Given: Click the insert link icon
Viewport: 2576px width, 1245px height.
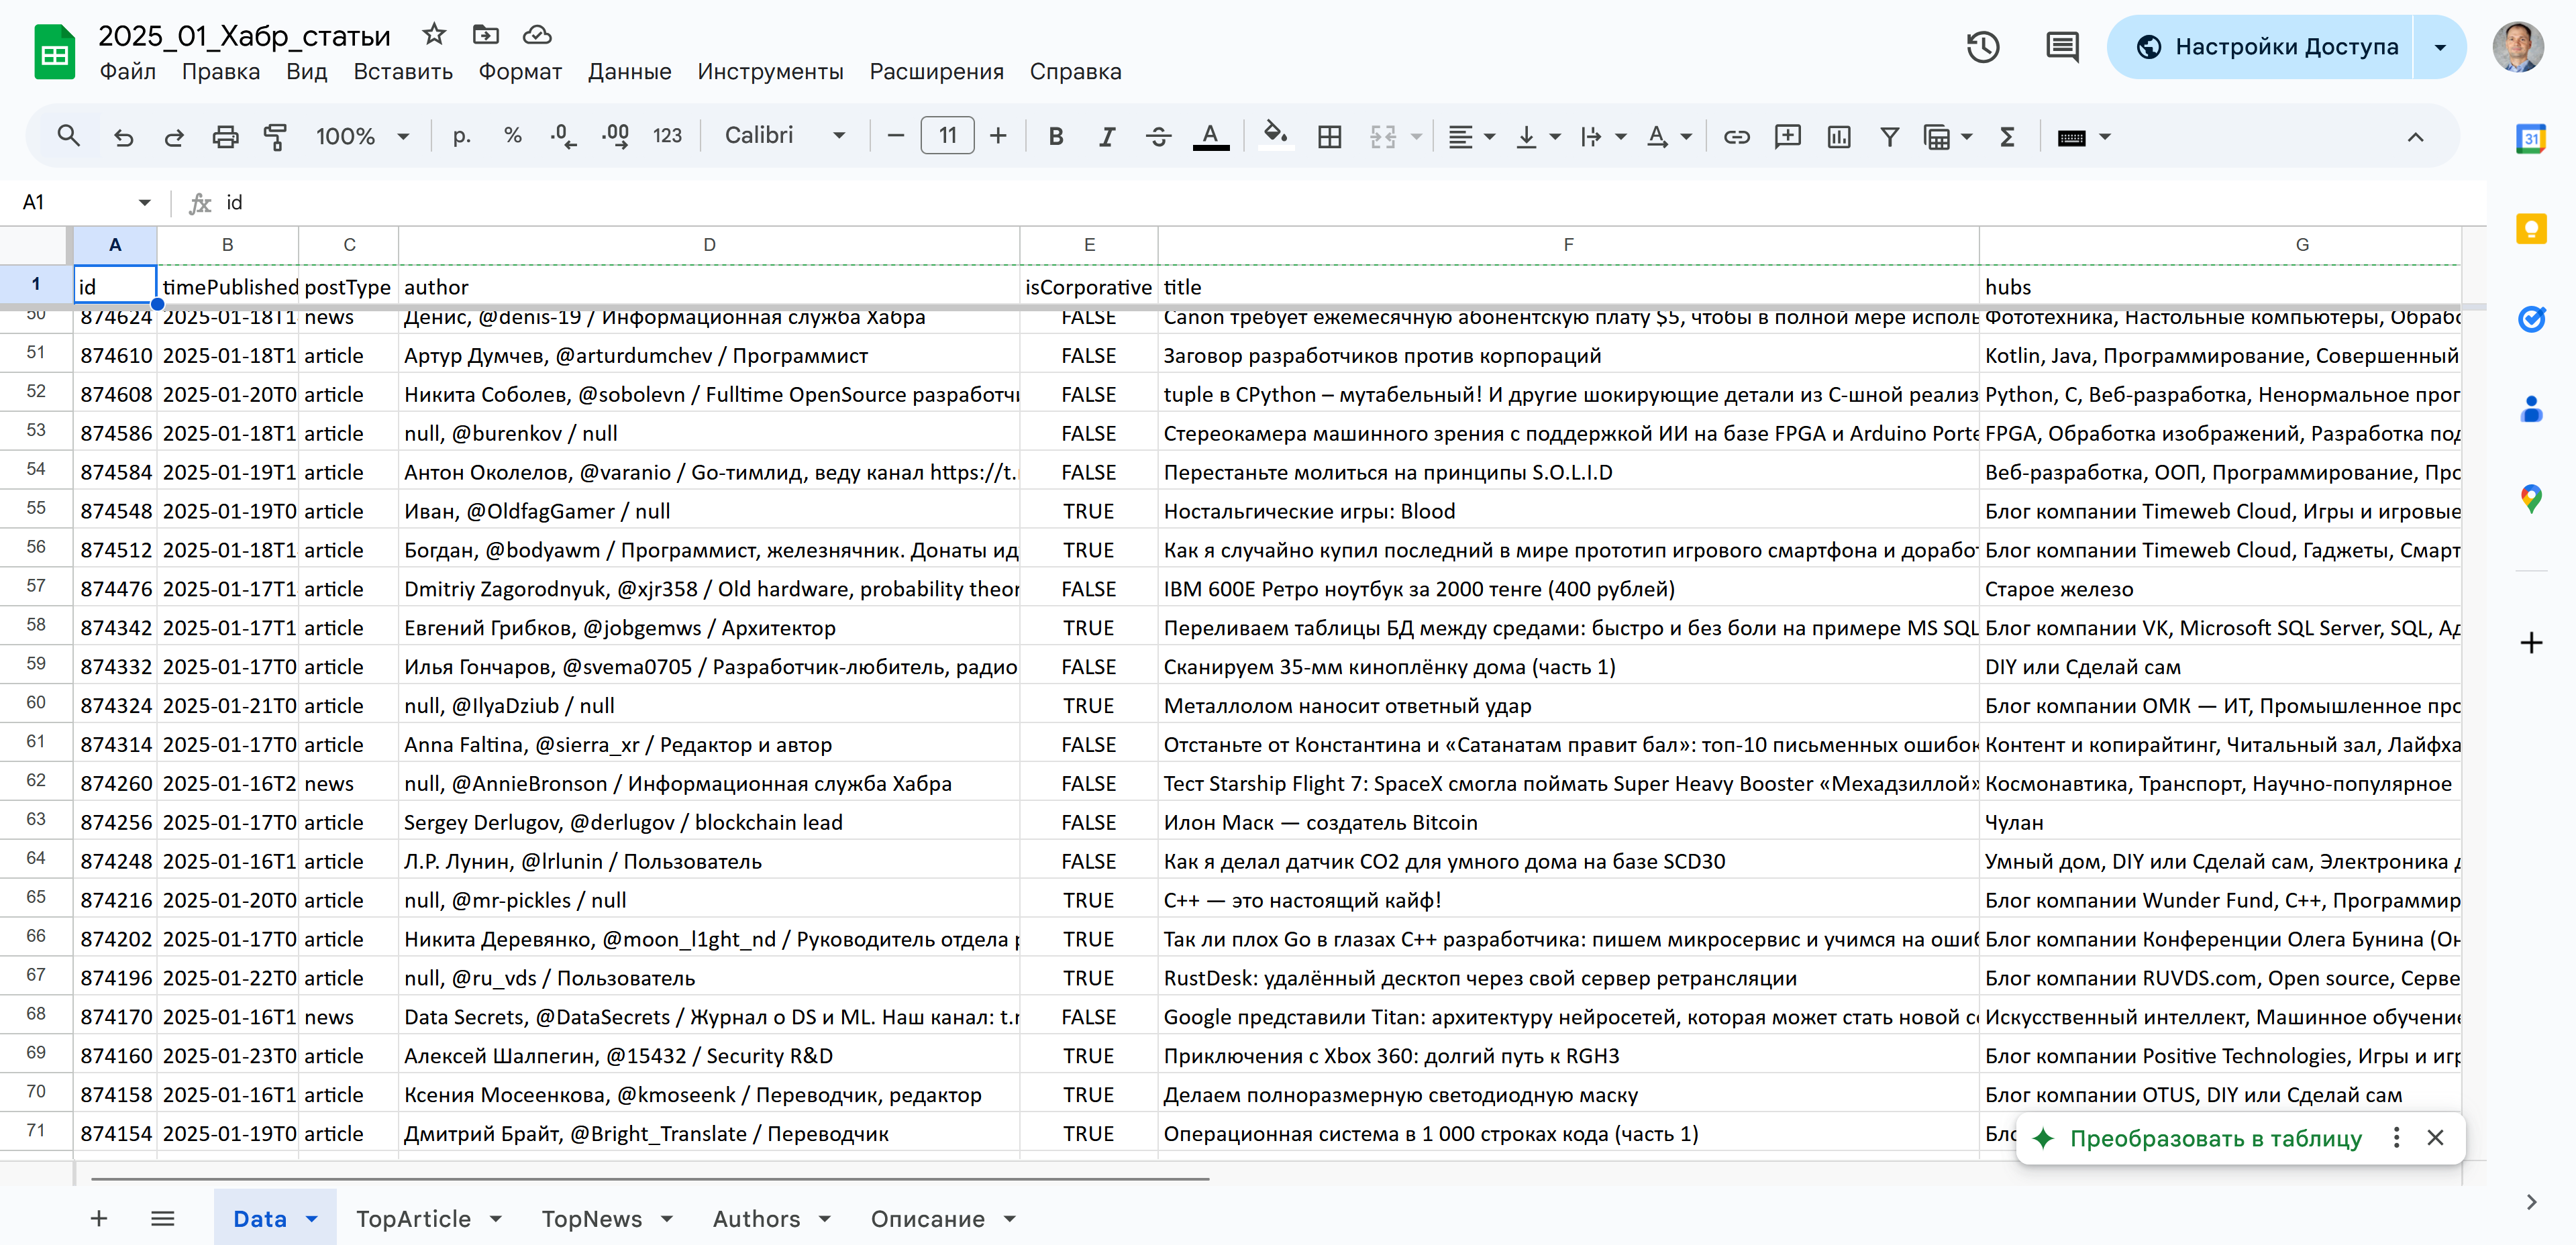Looking at the screenshot, I should coord(1736,136).
